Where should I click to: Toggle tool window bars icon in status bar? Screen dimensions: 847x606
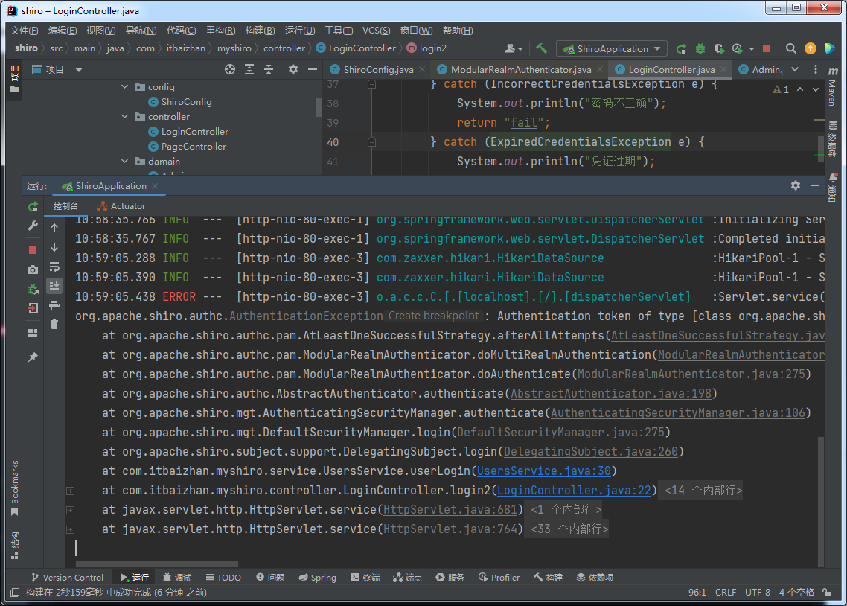[15, 593]
